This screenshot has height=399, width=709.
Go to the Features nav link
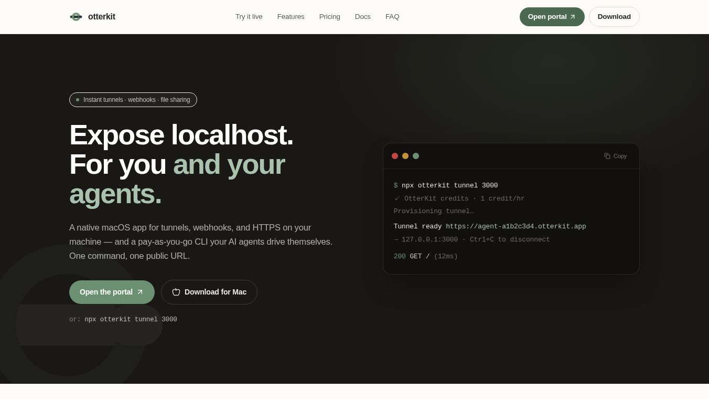[291, 17]
